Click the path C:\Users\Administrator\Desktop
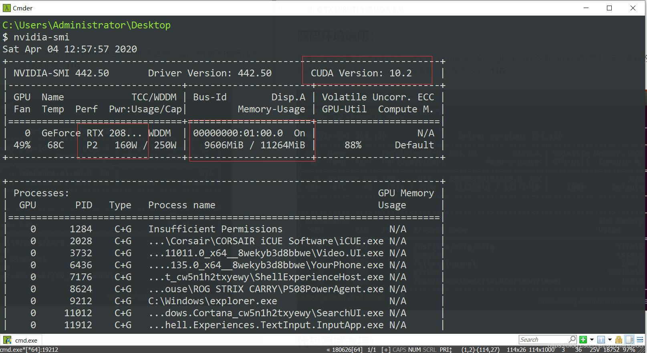Screen dimensions: 647x353 [87, 25]
